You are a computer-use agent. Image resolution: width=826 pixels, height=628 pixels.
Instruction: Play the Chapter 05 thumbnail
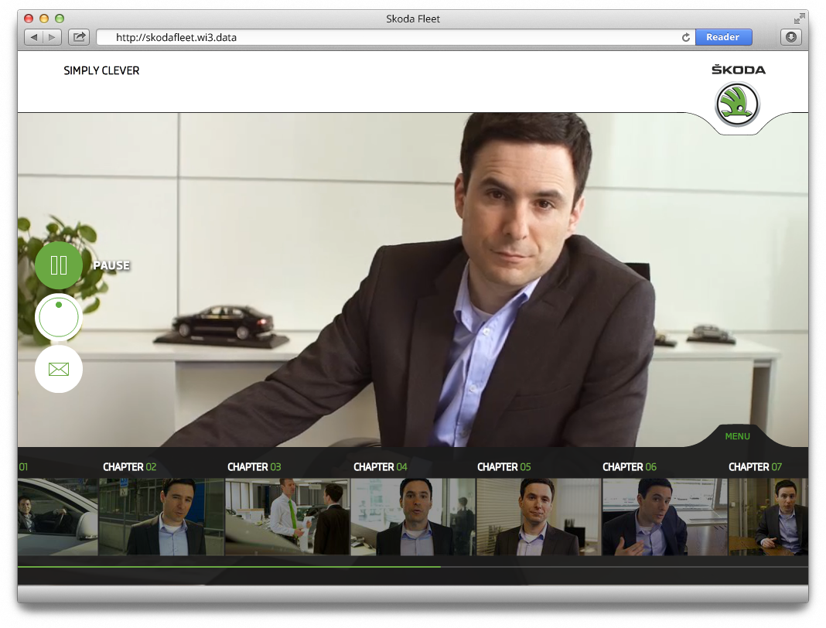539,517
